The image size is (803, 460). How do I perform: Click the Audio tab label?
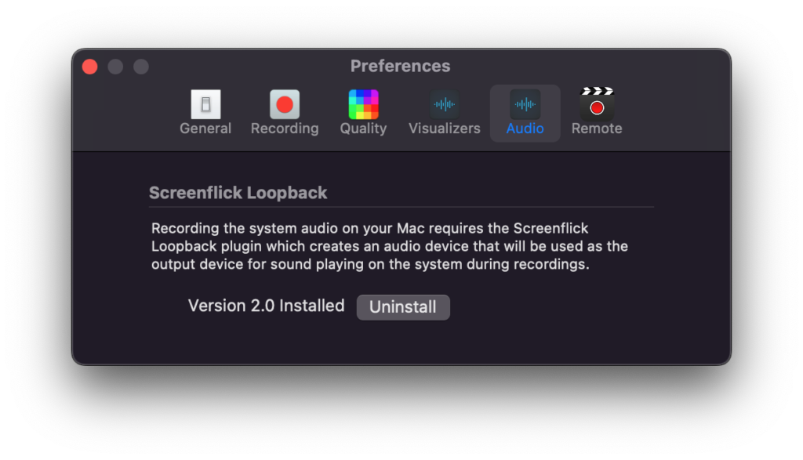525,129
